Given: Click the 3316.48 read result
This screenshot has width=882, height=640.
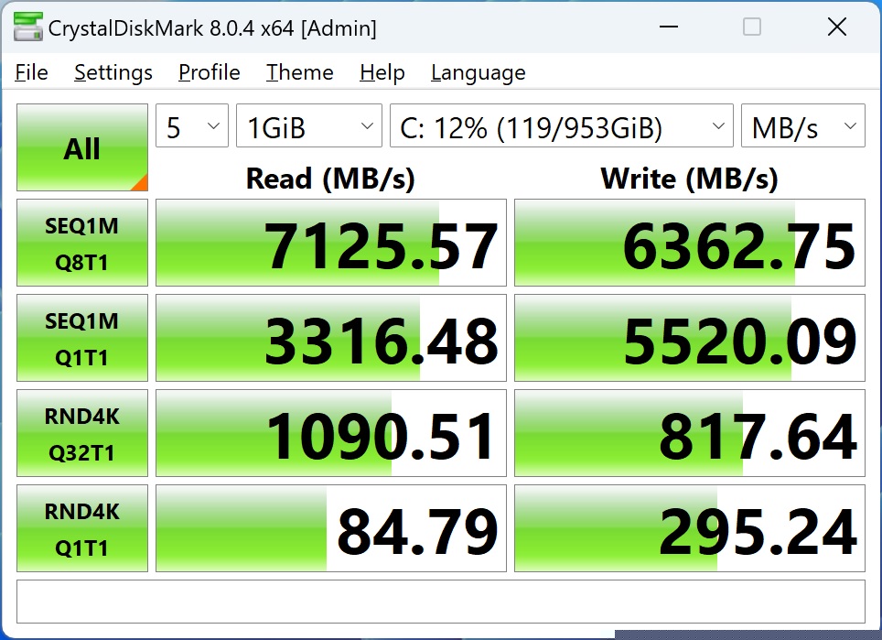Looking at the screenshot, I should (331, 338).
